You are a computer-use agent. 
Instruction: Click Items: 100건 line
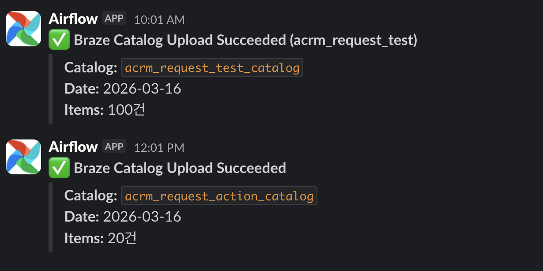105,110
